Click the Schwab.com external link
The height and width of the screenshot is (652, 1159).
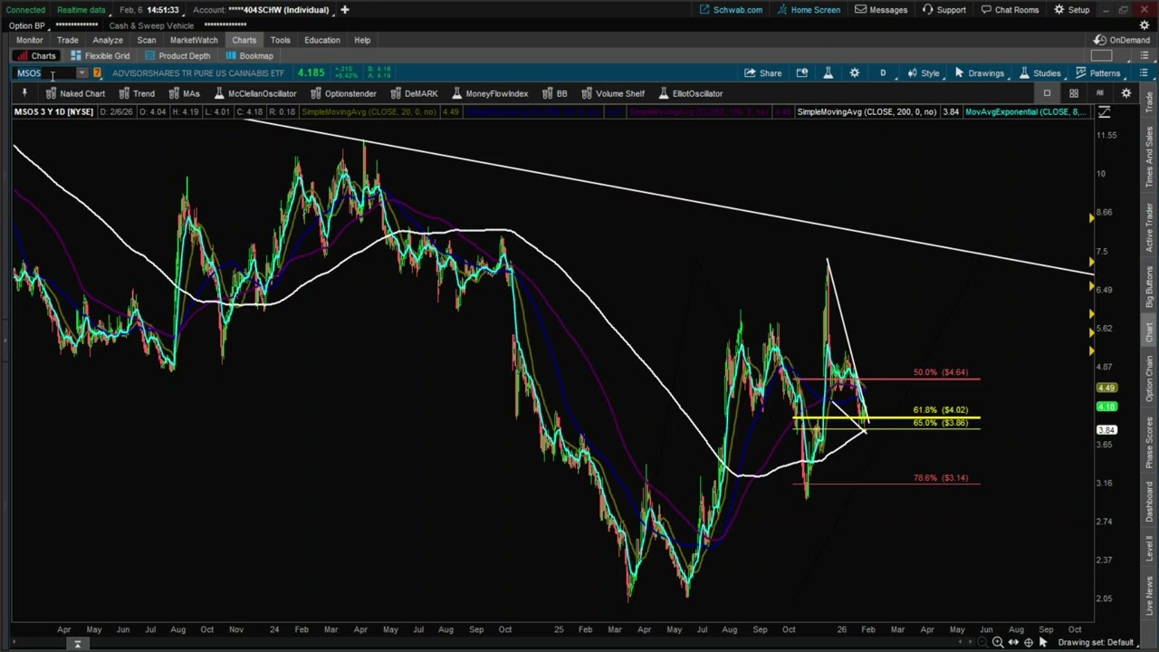tap(730, 10)
